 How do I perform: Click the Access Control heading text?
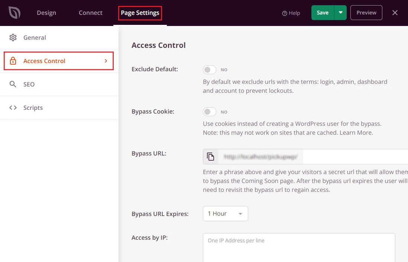coord(158,45)
